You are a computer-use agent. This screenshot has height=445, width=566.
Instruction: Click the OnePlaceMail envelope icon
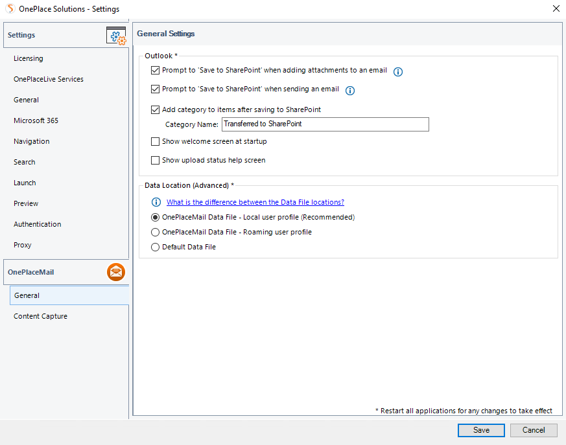(x=116, y=272)
